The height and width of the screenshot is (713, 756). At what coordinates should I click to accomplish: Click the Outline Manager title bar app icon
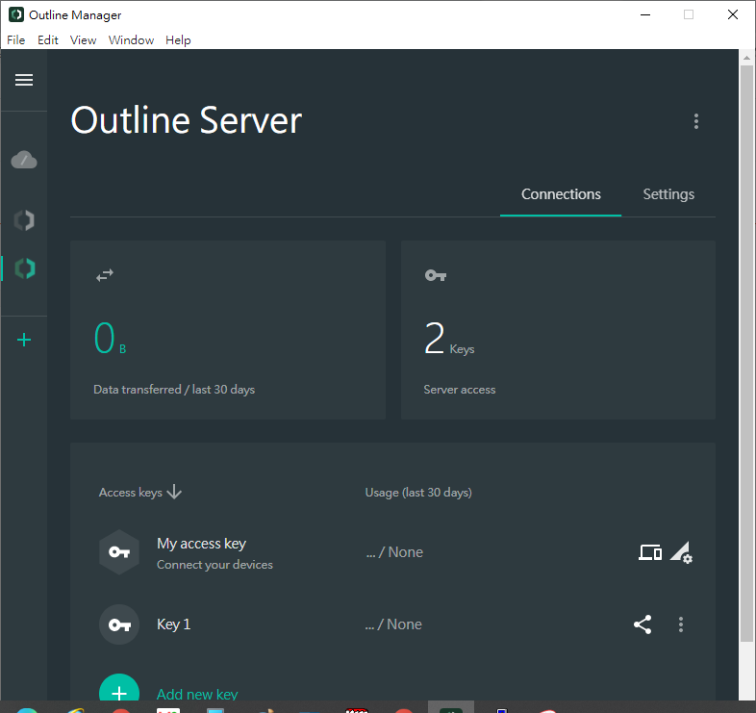16,14
